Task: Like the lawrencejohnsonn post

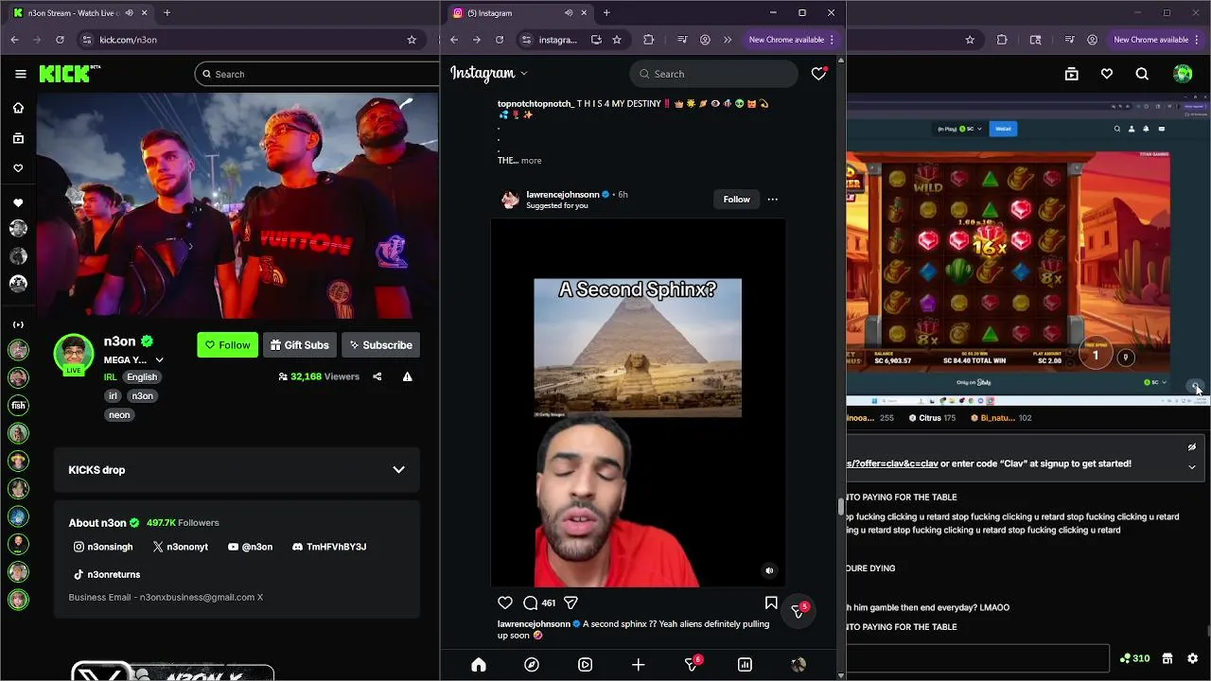Action: click(505, 602)
